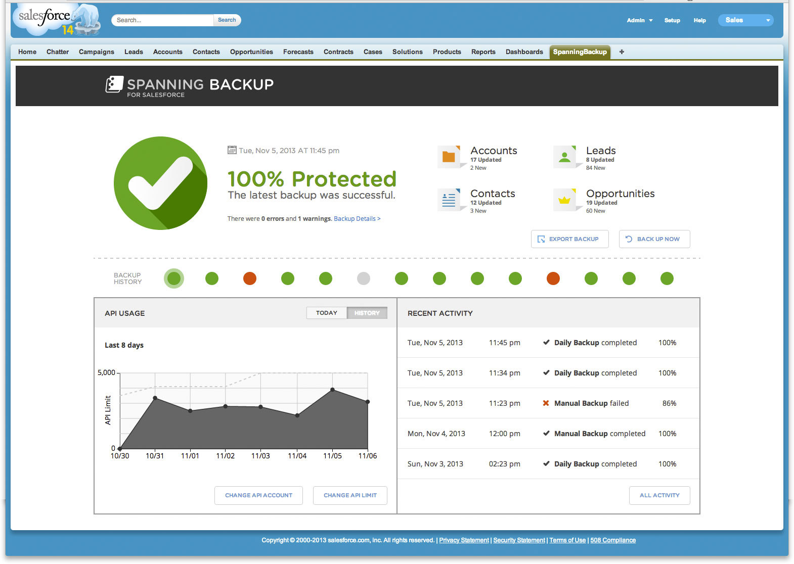
Task: Click the calendar icon beside the backup date
Action: [x=232, y=150]
